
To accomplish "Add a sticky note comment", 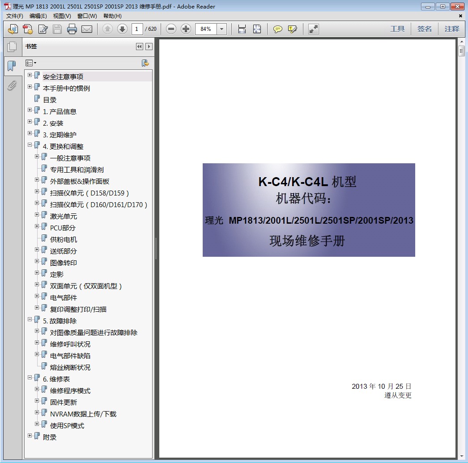I will click(x=278, y=30).
